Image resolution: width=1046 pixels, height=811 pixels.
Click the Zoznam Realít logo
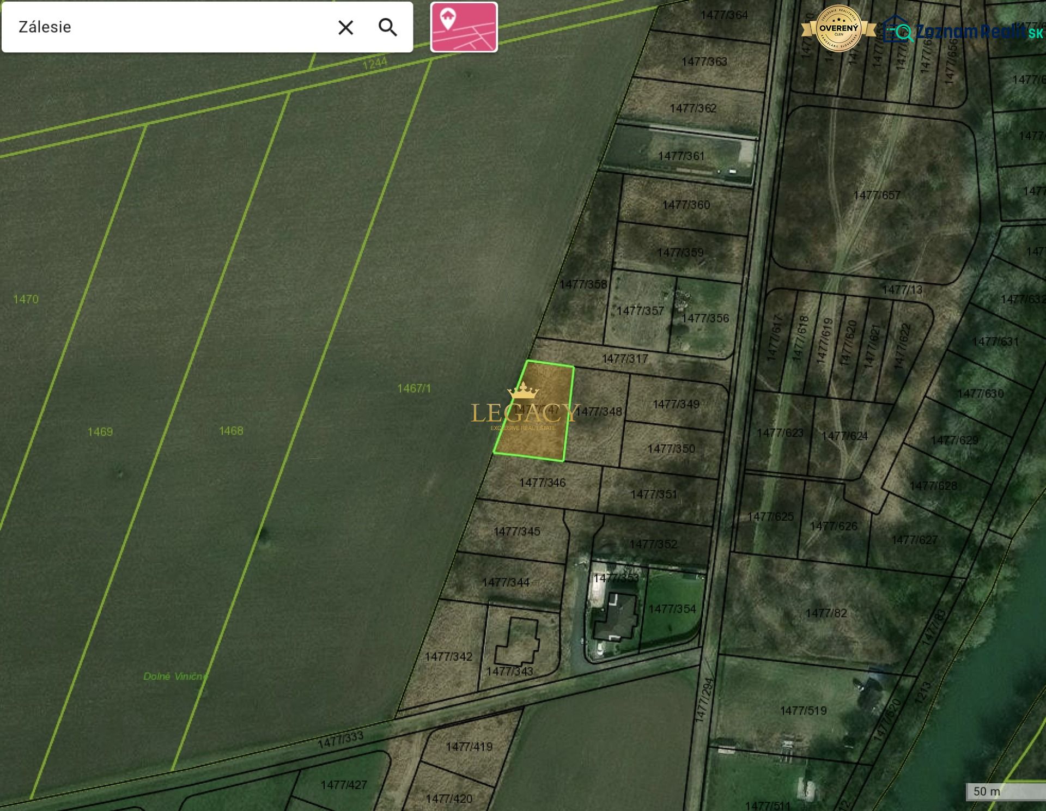[x=962, y=31]
